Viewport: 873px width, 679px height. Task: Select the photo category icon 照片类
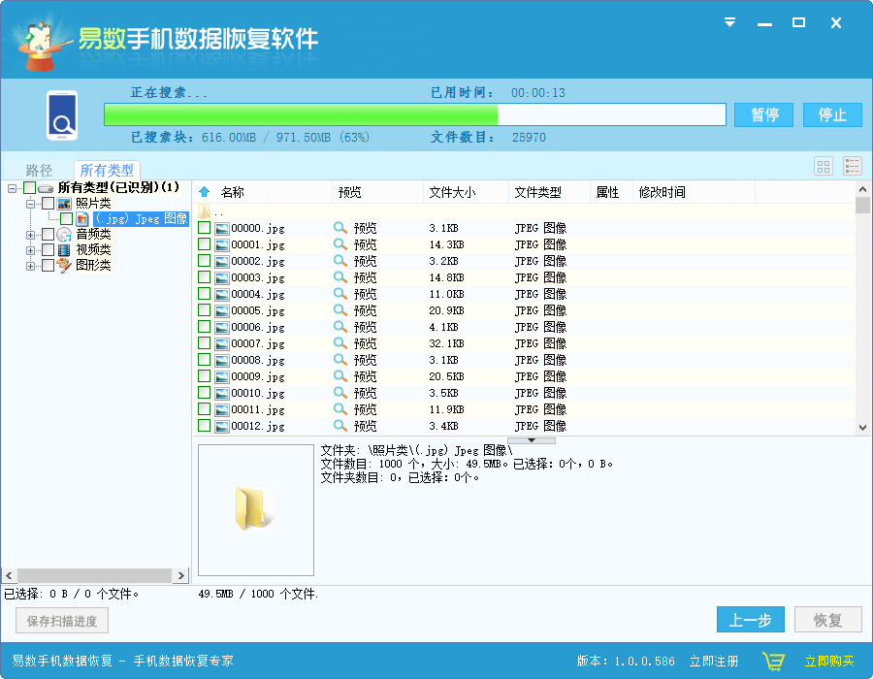(63, 204)
